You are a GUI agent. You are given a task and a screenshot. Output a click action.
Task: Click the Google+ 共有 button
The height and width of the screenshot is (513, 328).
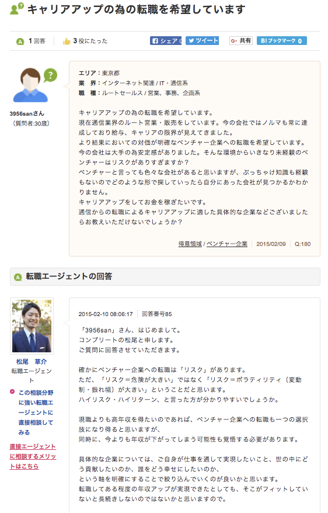[241, 40]
